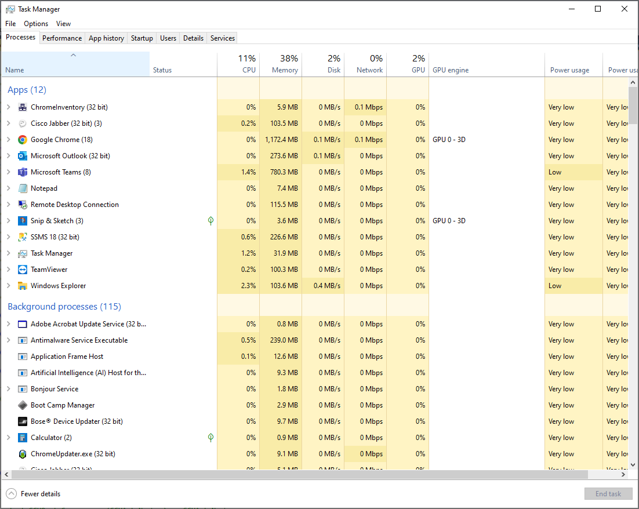Viewport: 639px width, 509px height.
Task: Click the vertical scrollbar down arrow
Action: 633,464
